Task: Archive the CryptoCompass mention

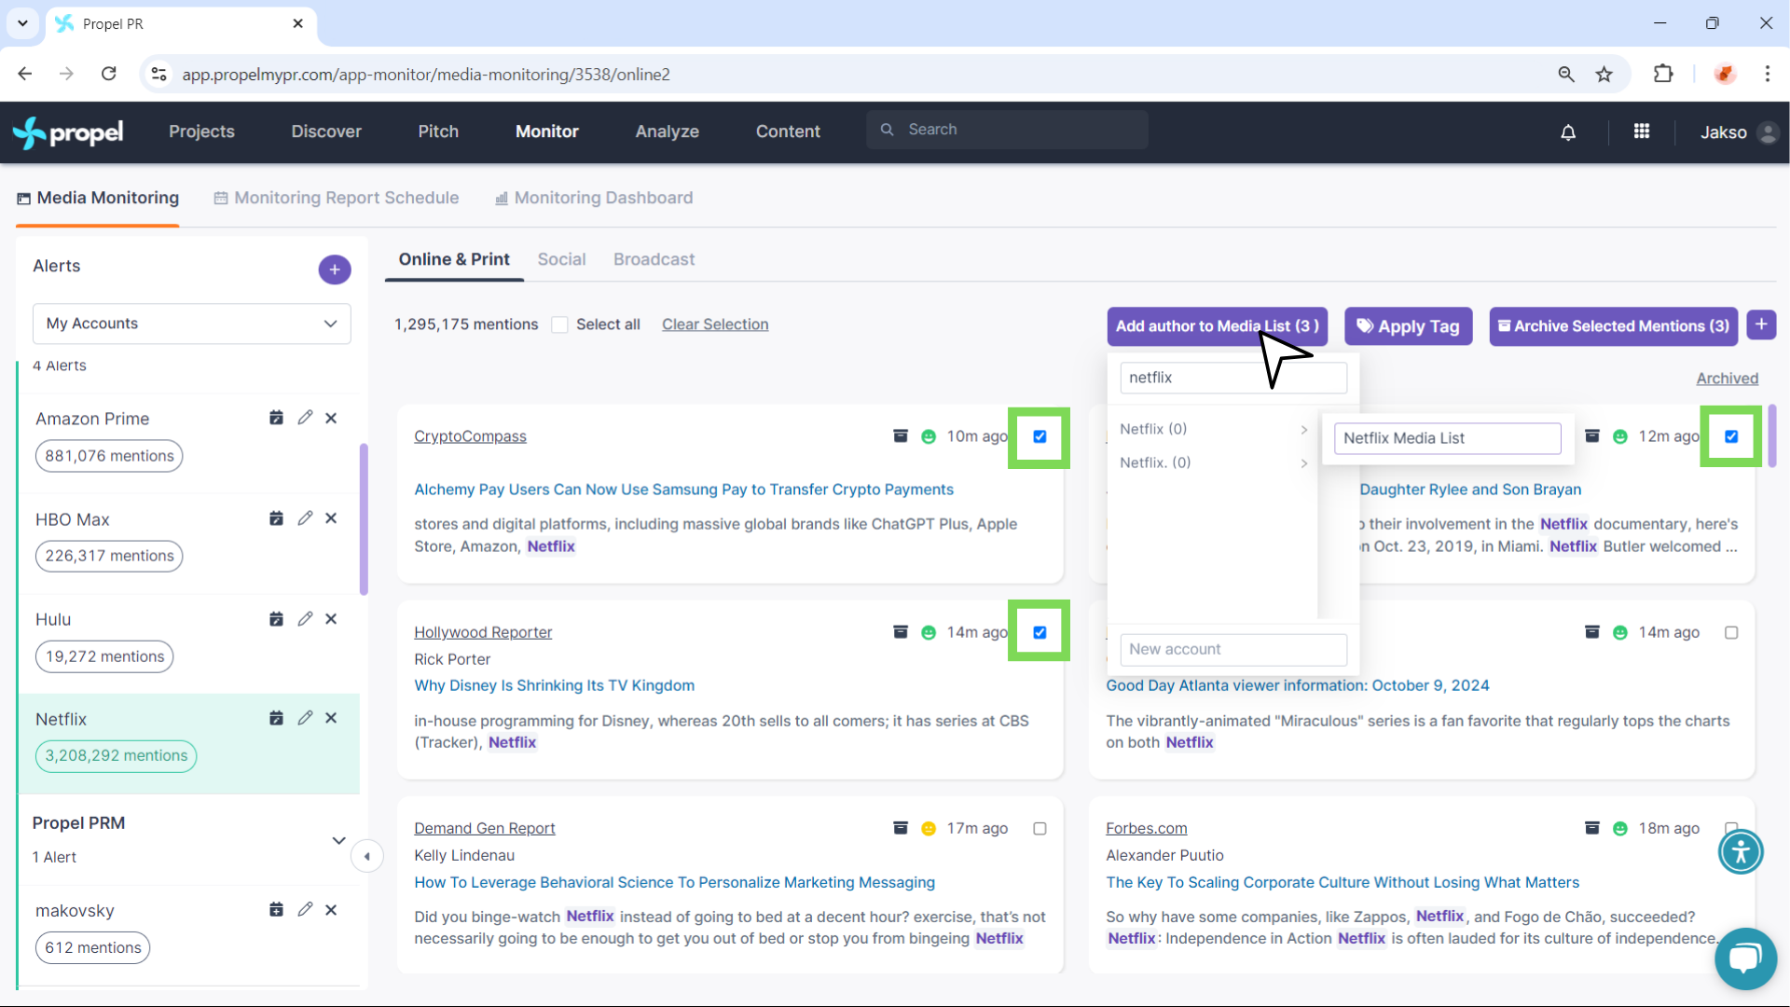Action: coord(901,435)
